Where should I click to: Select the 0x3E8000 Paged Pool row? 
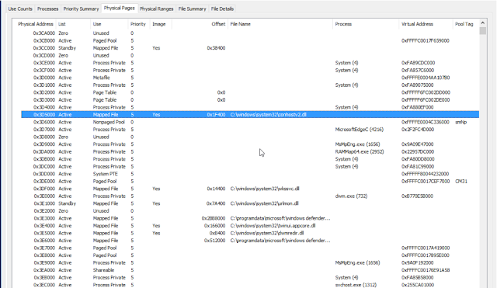tap(250, 255)
